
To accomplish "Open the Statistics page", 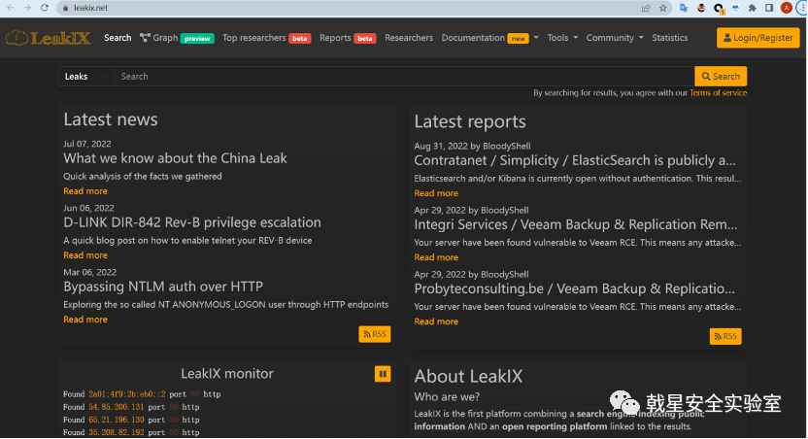I will [669, 38].
